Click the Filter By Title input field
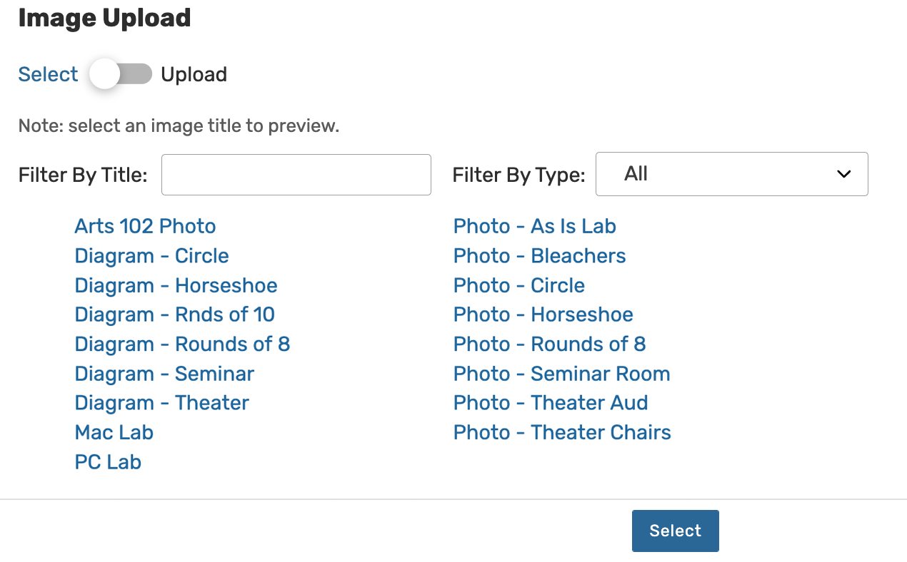 coord(296,175)
